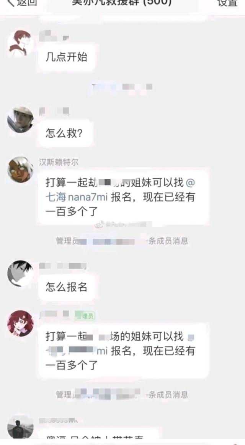The image size is (245, 445).
Task: Open red-haired admin's avatar
Action: pos(20,323)
